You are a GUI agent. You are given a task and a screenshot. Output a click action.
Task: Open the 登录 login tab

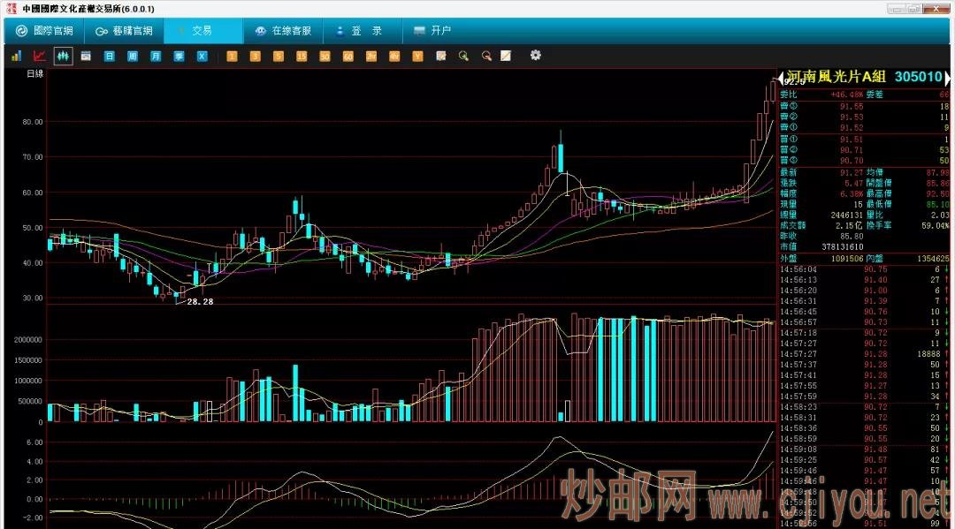(362, 30)
